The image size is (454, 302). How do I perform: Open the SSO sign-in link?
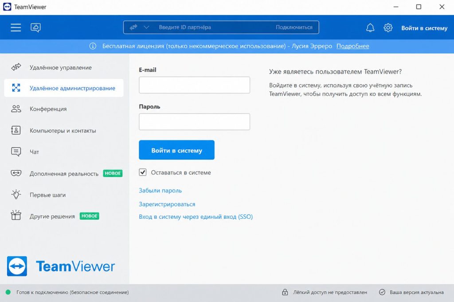196,217
